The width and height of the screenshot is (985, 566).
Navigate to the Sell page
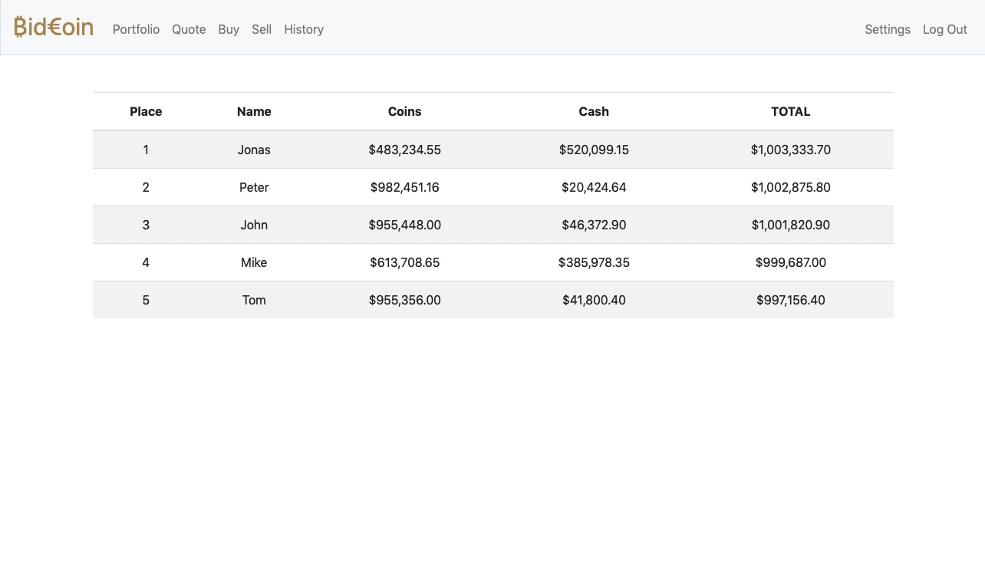tap(262, 29)
